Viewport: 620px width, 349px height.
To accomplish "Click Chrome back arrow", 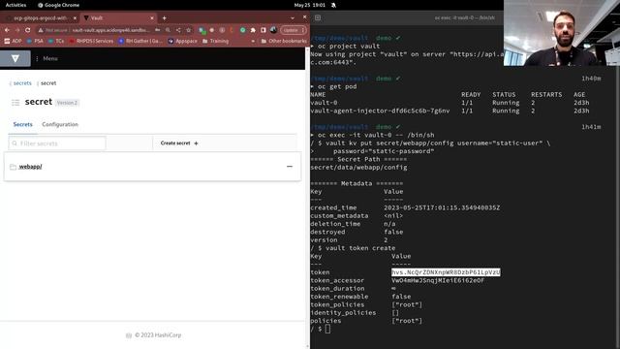I will (7, 30).
